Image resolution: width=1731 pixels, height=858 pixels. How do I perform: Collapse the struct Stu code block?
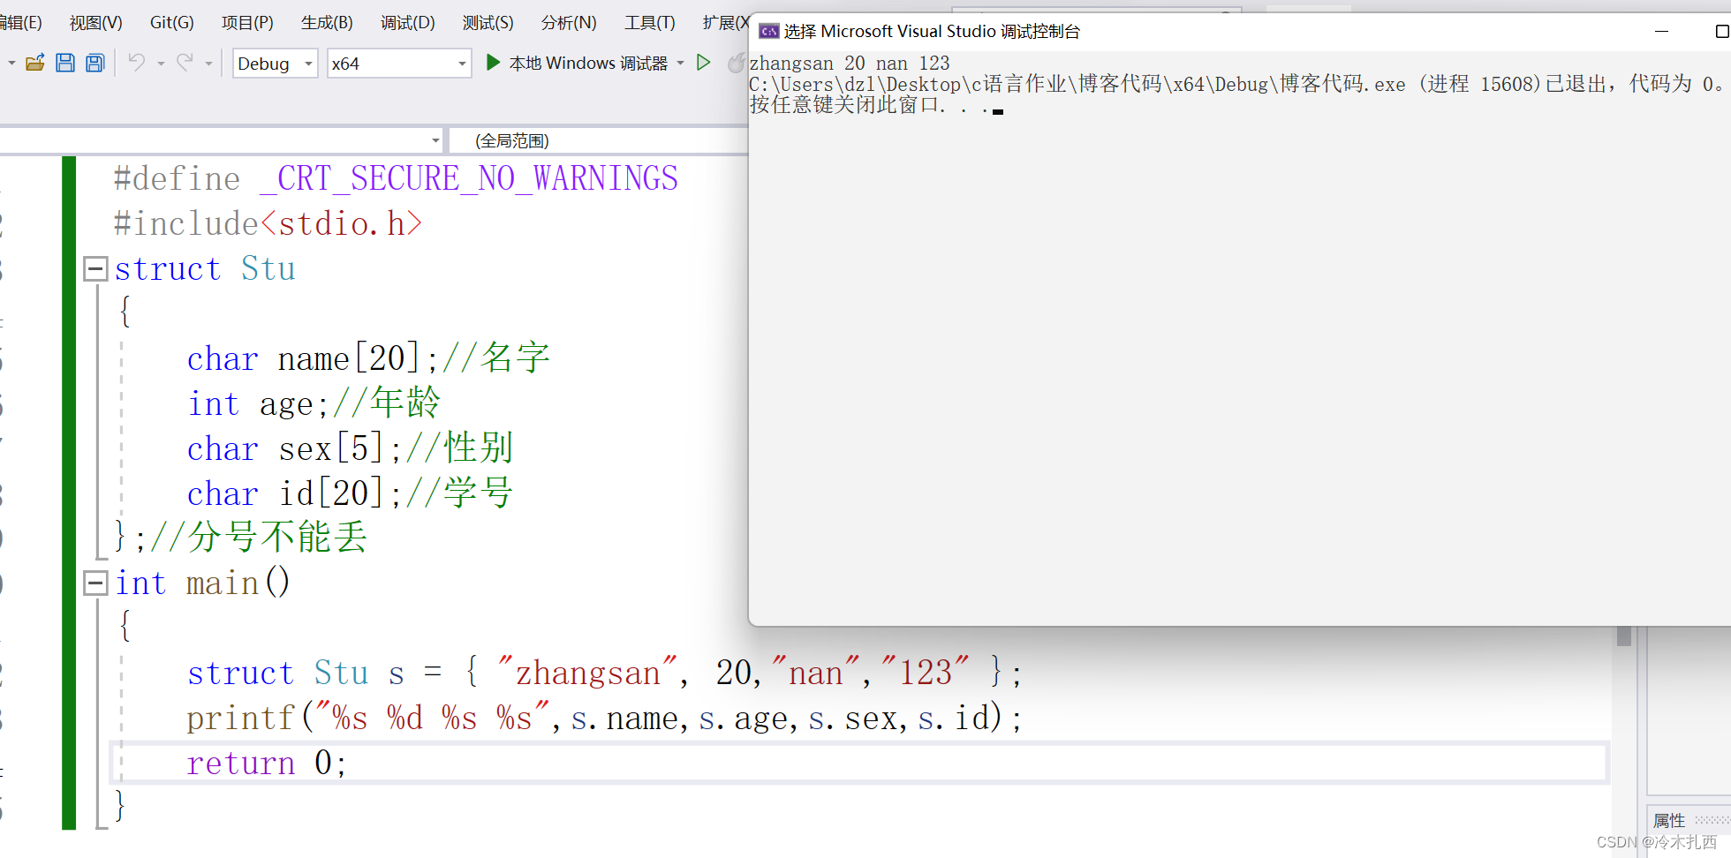coord(95,269)
